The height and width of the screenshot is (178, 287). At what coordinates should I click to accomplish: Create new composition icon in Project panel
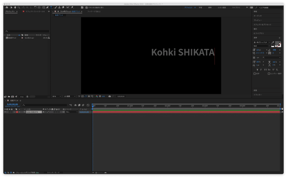point(13,96)
